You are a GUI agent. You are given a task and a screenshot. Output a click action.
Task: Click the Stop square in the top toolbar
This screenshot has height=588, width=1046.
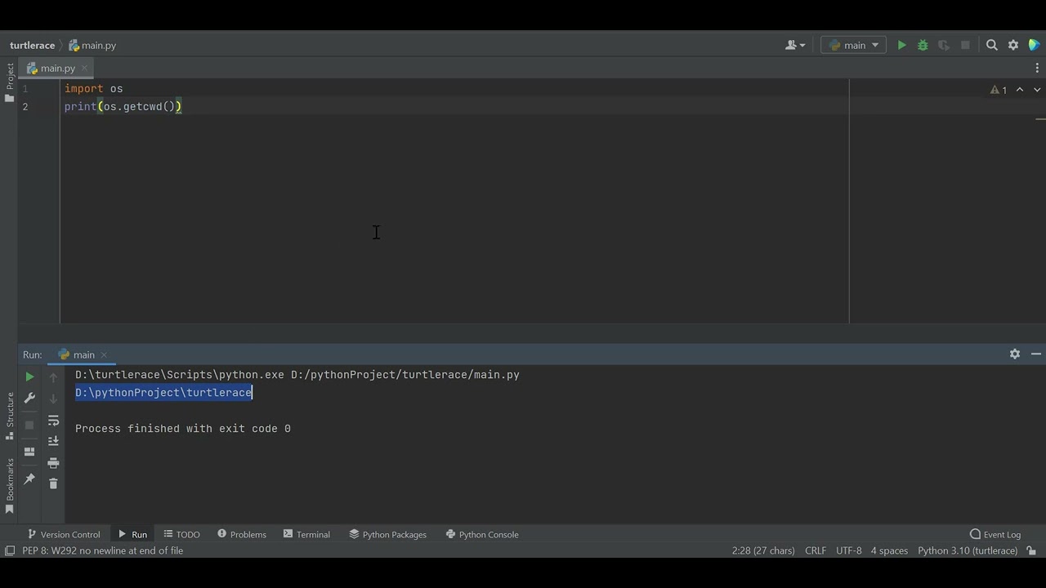point(965,46)
